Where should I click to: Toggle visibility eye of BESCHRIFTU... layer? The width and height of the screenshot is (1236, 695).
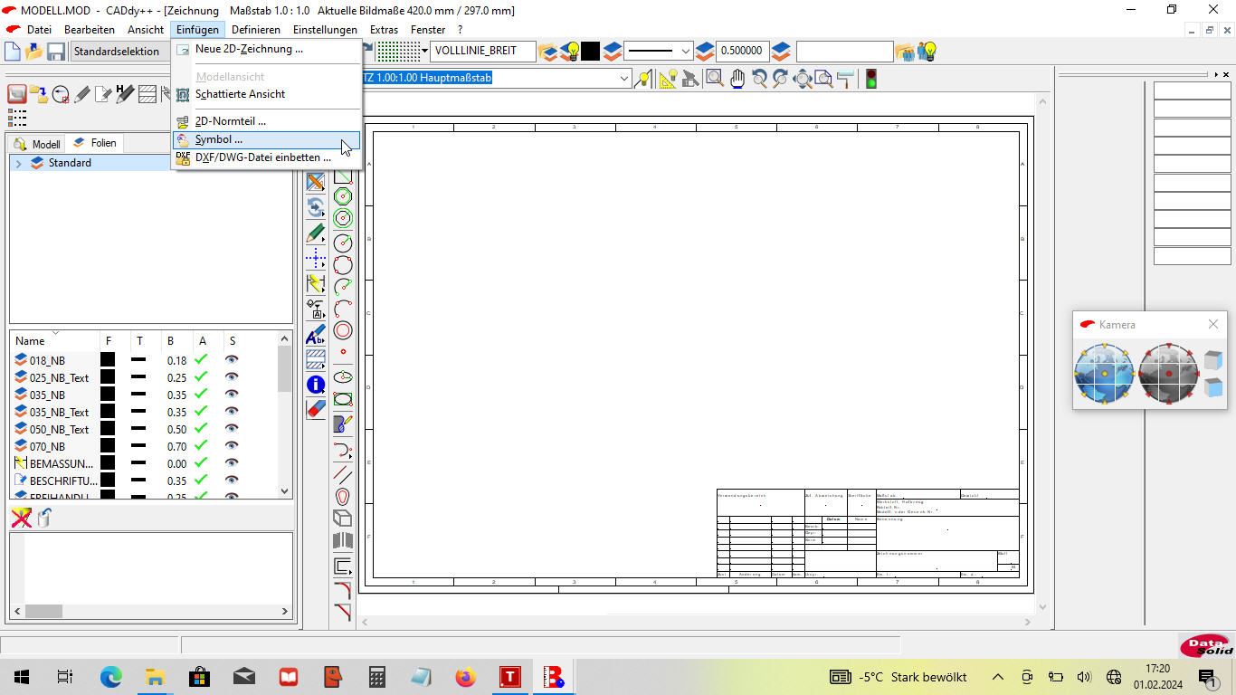pos(232,481)
